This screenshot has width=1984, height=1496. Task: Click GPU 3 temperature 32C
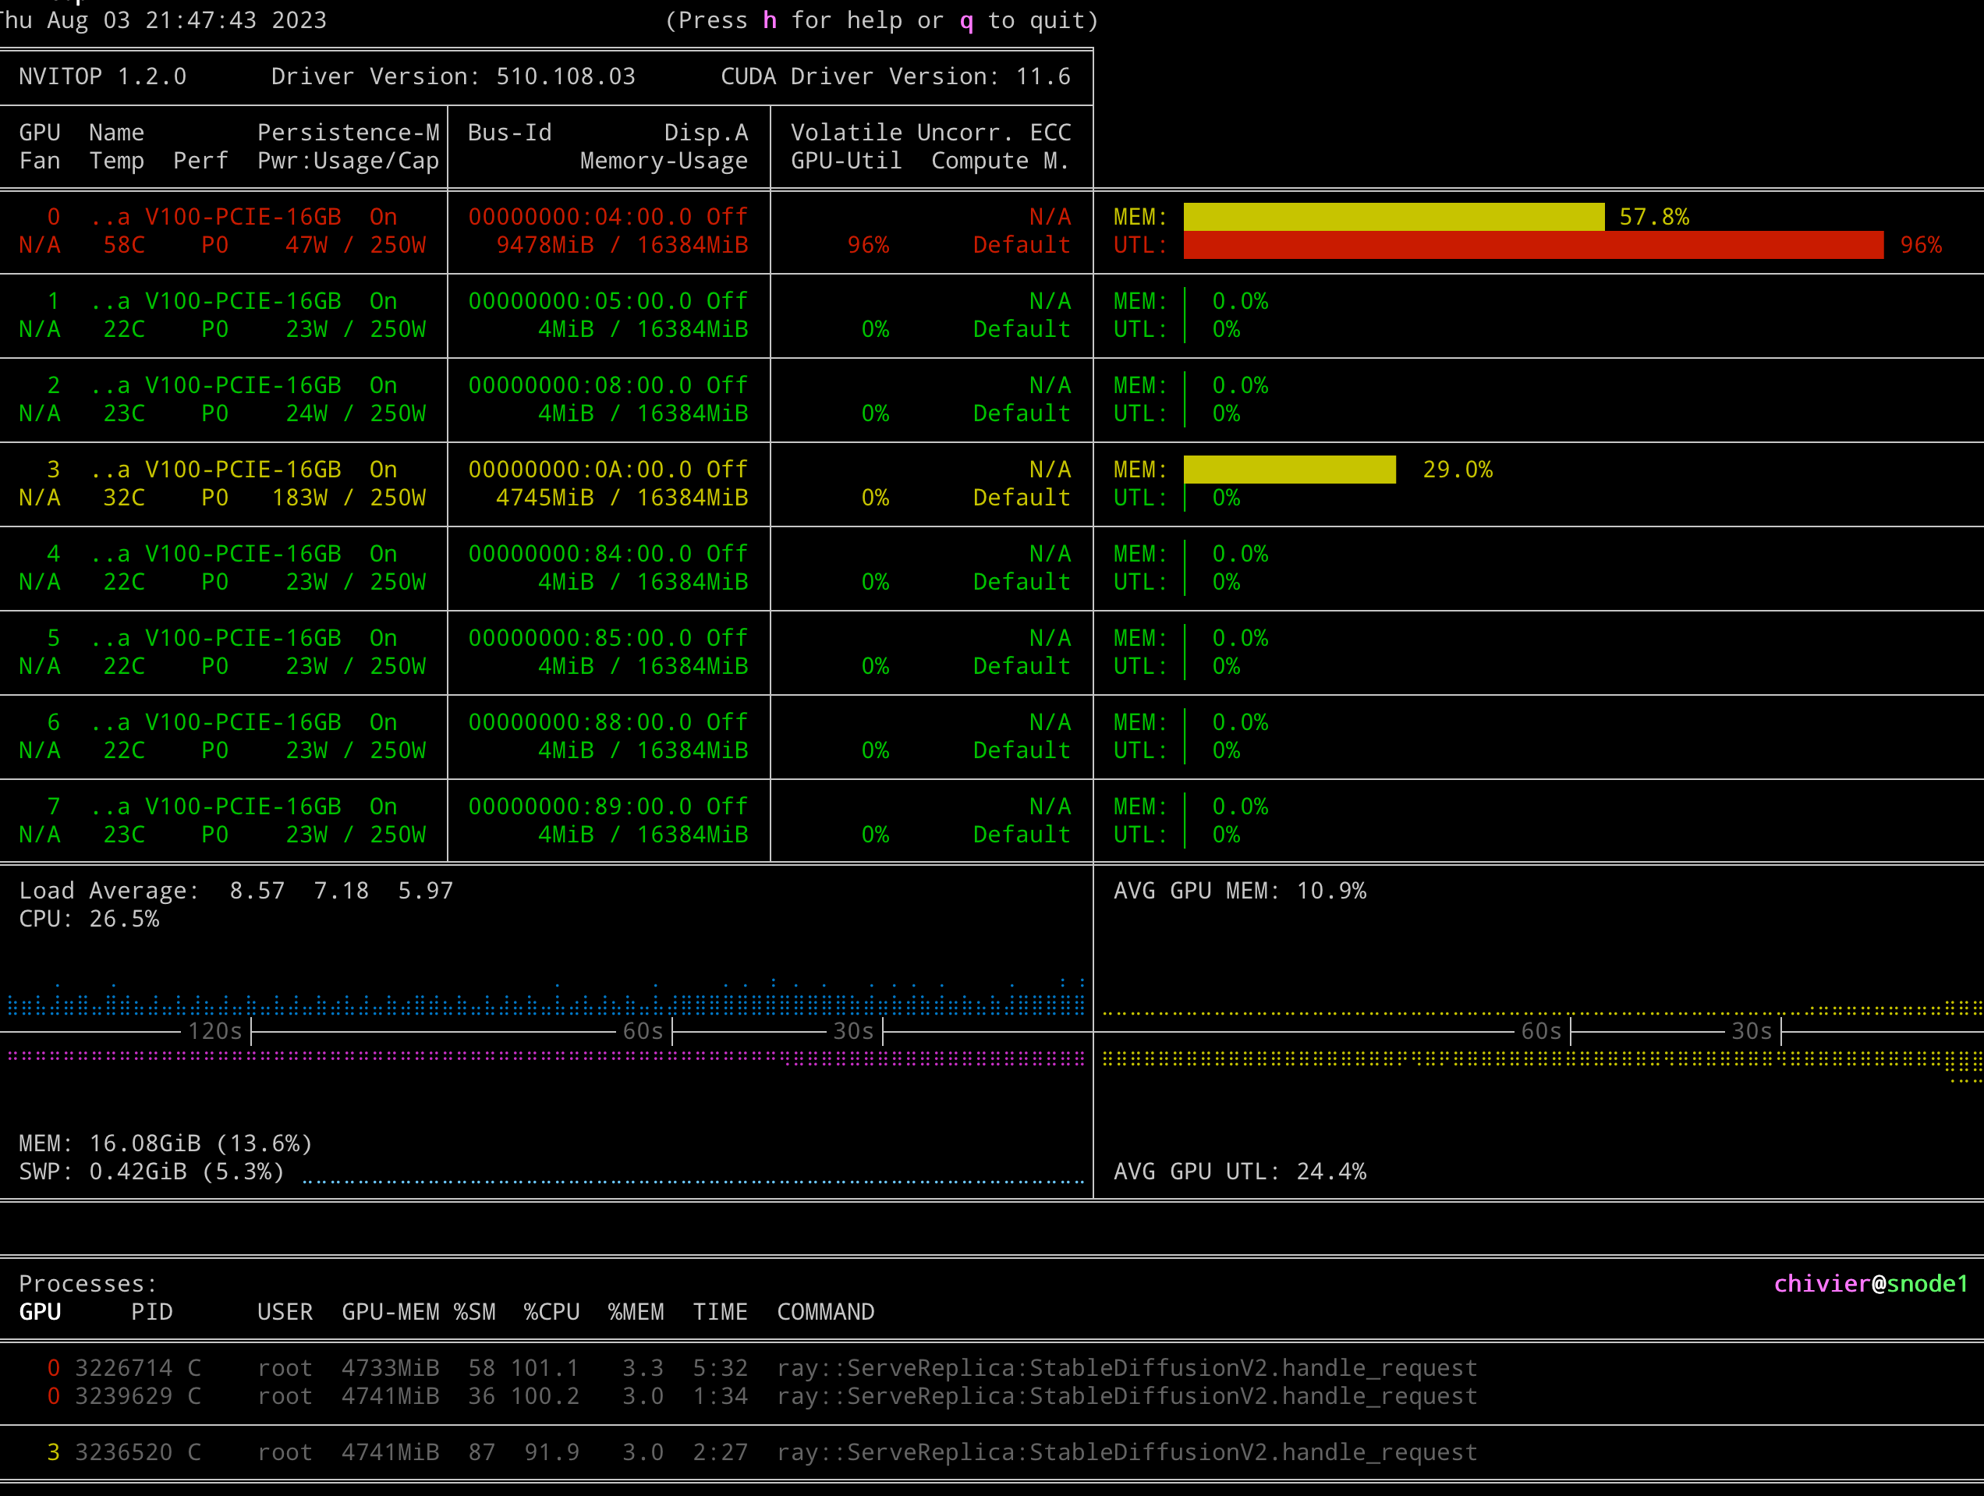[x=124, y=498]
